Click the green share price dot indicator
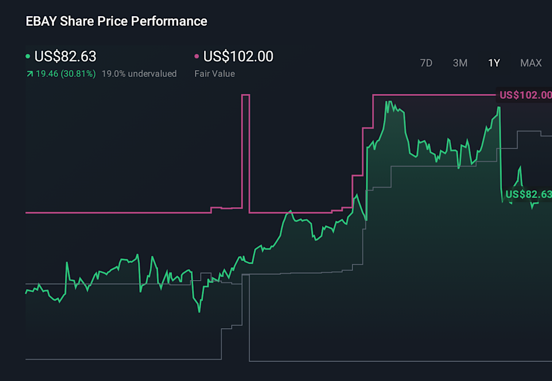 (x=27, y=57)
